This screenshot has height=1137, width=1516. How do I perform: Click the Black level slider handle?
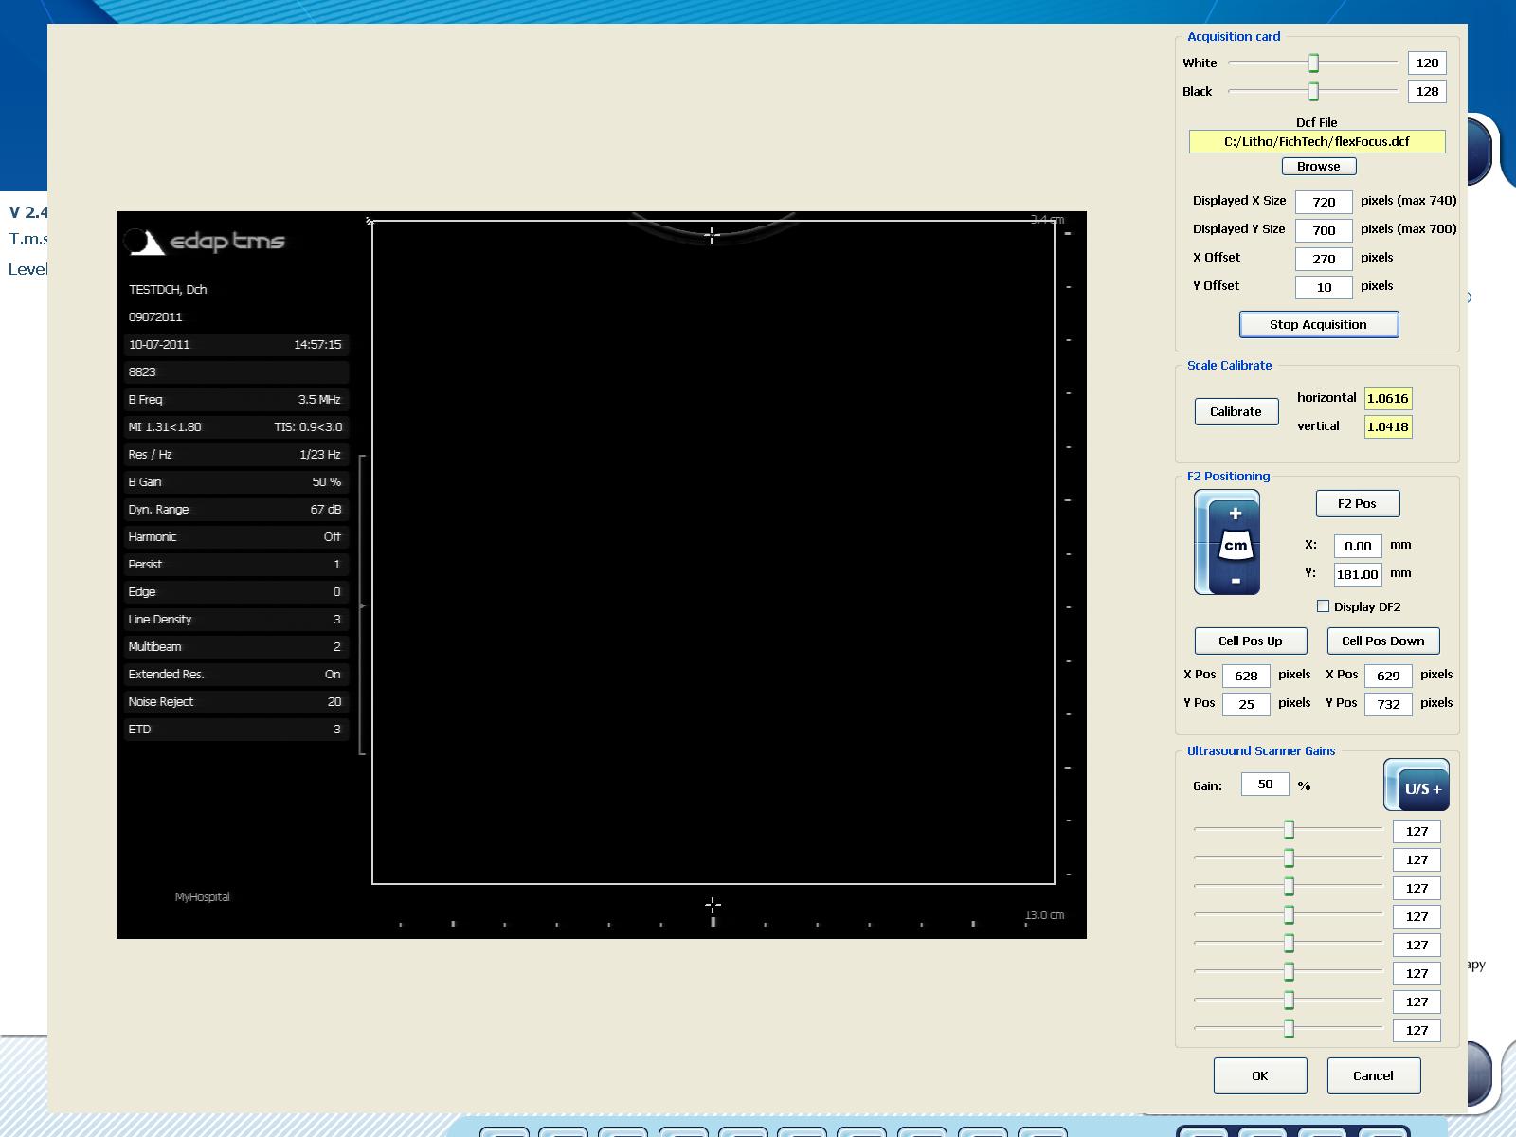(x=1313, y=91)
